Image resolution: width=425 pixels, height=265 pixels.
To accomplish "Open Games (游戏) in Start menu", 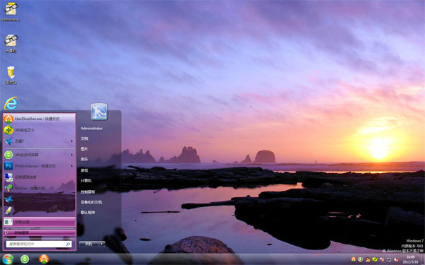I will (x=84, y=170).
